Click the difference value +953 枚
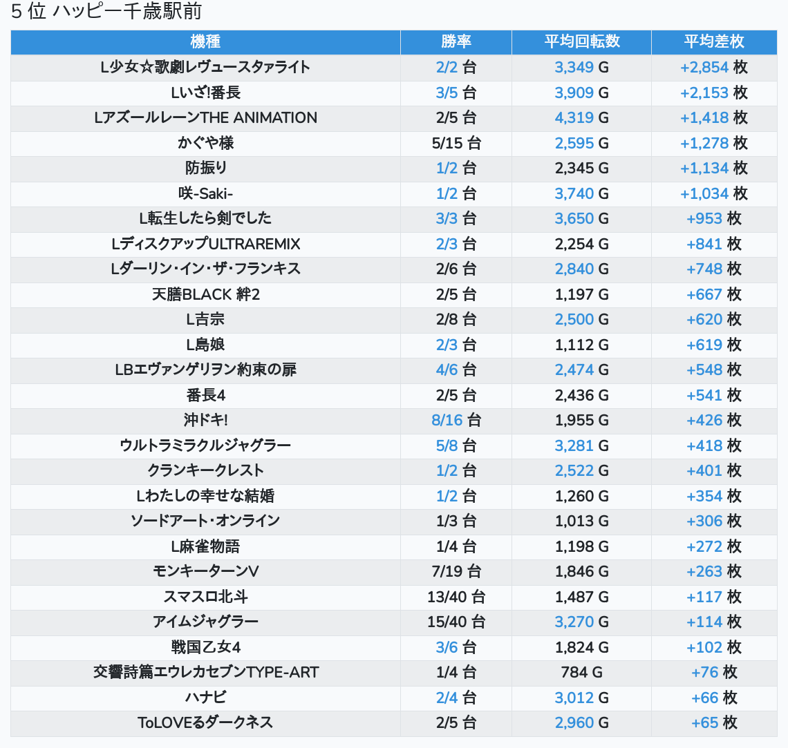 coord(714,219)
